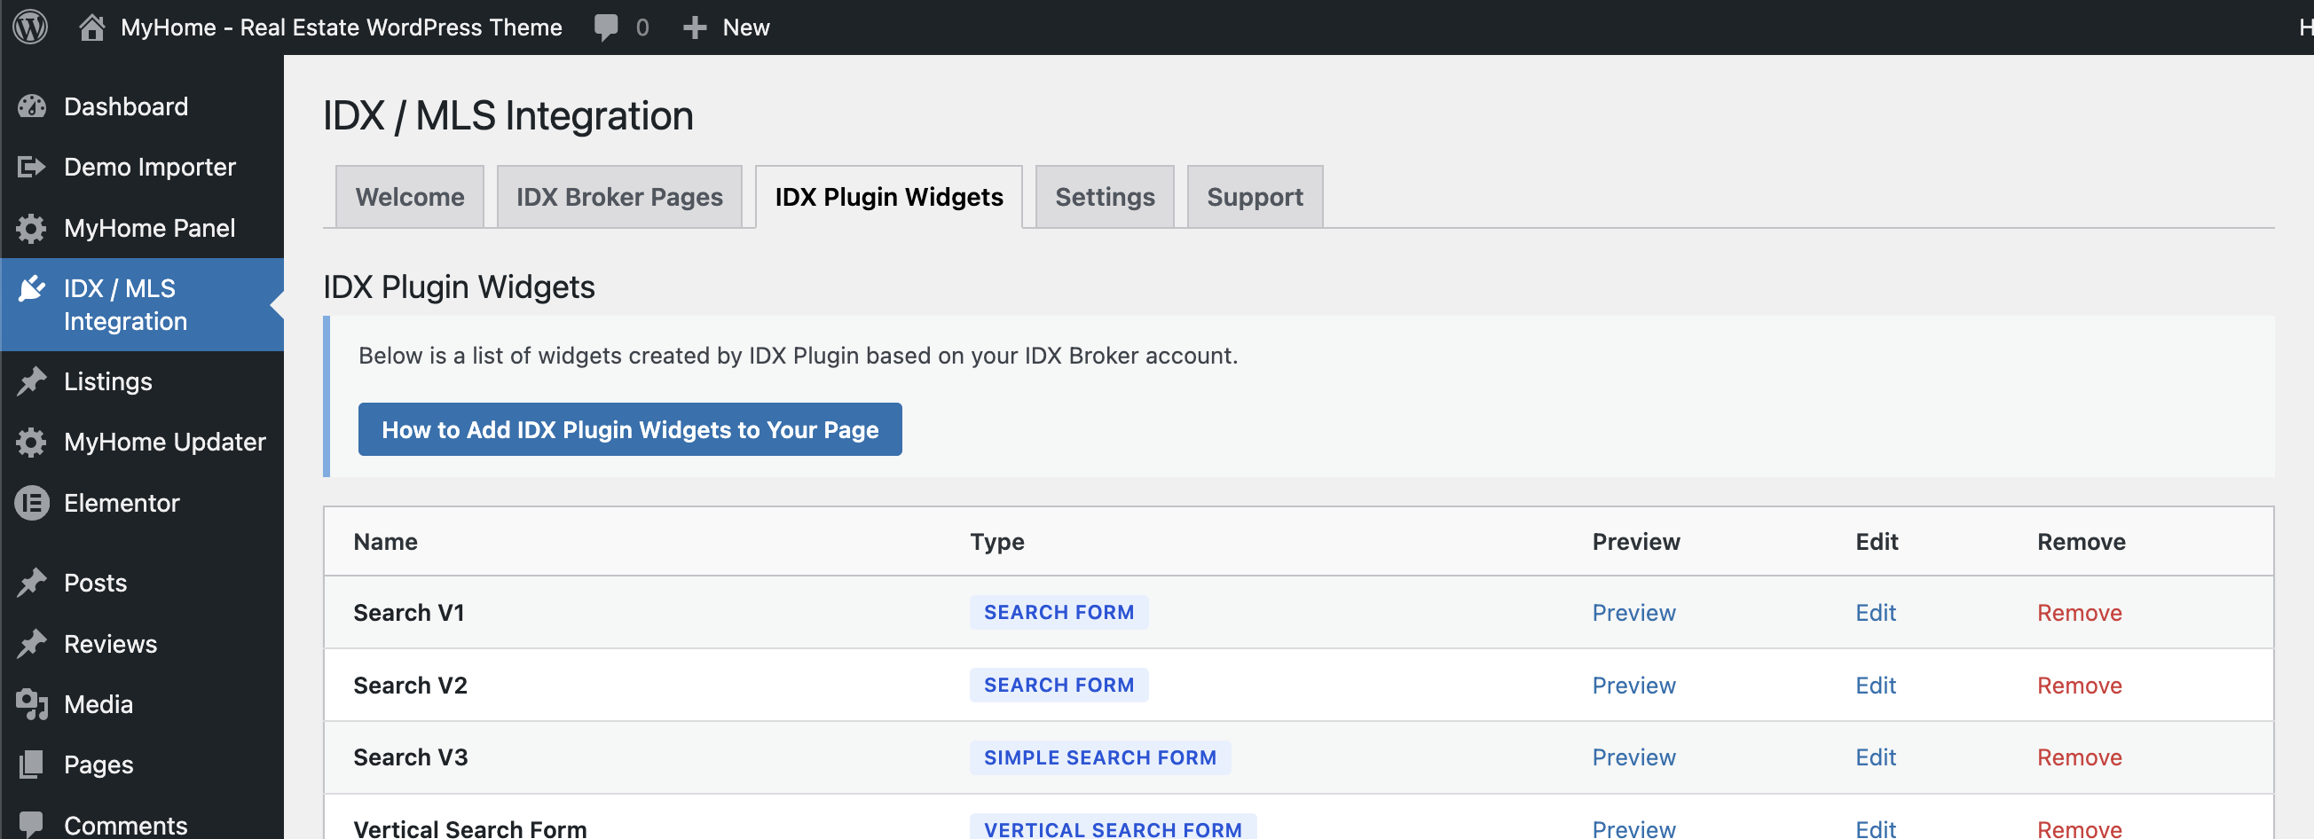Click the Demo Importer arrow icon
The height and width of the screenshot is (839, 2314).
click(x=31, y=167)
